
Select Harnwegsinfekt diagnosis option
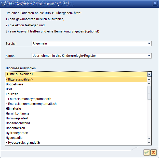coord(17,118)
